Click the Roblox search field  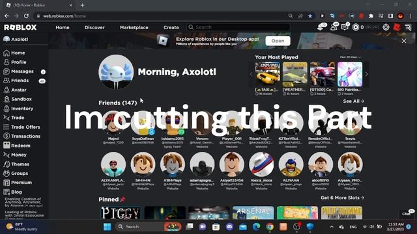click(x=238, y=27)
